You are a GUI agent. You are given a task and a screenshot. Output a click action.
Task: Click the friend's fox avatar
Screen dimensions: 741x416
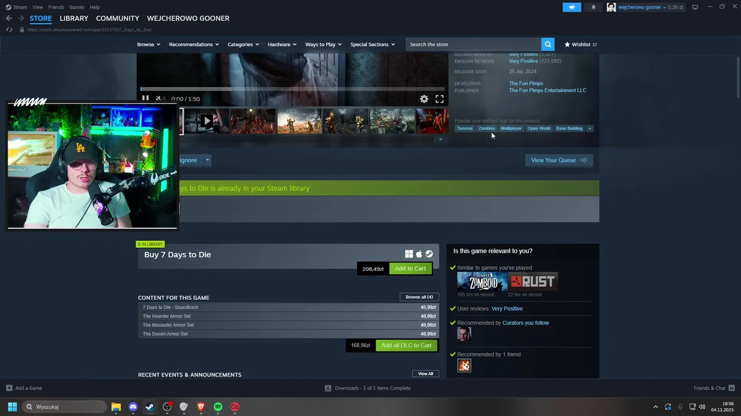464,365
